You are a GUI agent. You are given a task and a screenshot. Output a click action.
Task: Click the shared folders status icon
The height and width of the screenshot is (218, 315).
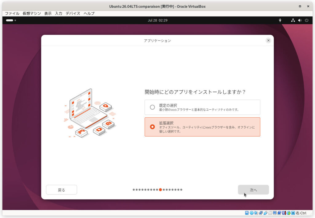click(270, 213)
